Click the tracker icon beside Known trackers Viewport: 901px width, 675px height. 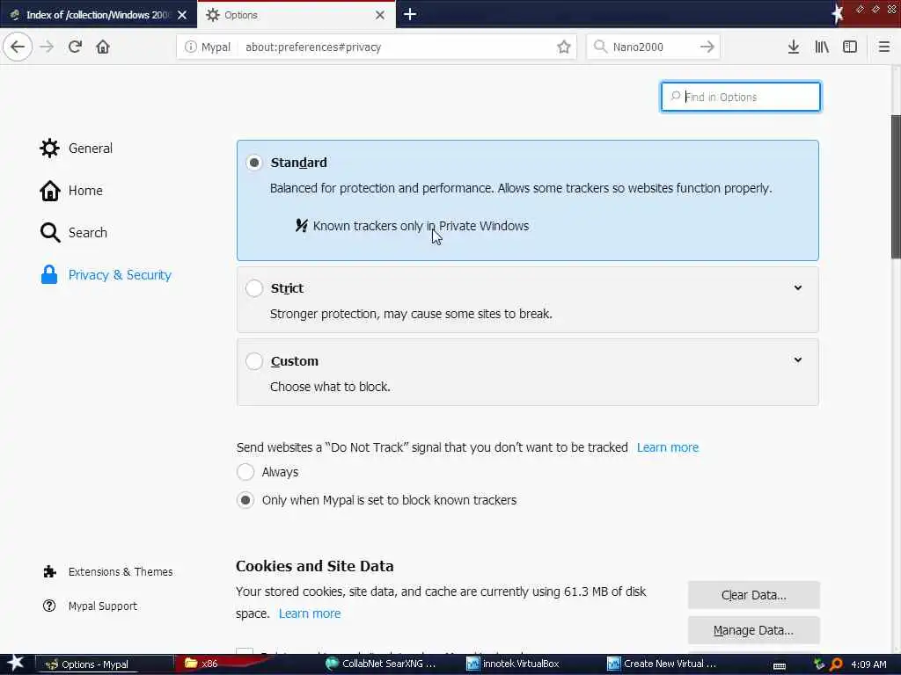301,226
